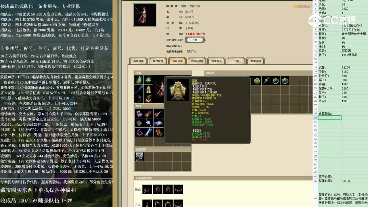The width and height of the screenshot is (368, 207).
Task: Open the 外观道具 tab
Action: (256, 61)
